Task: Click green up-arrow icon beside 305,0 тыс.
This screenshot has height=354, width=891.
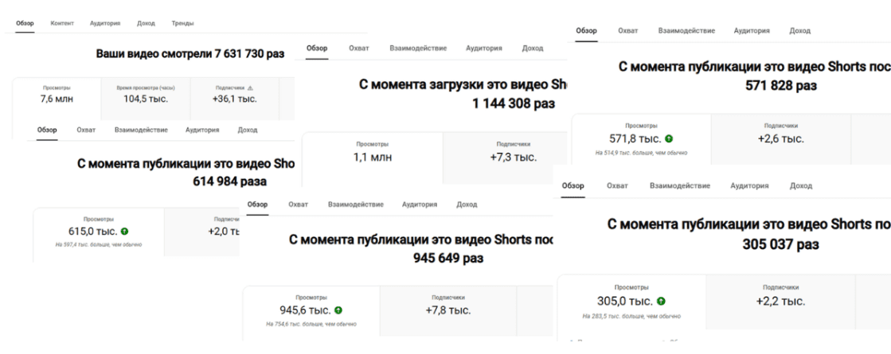Action: pos(660,301)
